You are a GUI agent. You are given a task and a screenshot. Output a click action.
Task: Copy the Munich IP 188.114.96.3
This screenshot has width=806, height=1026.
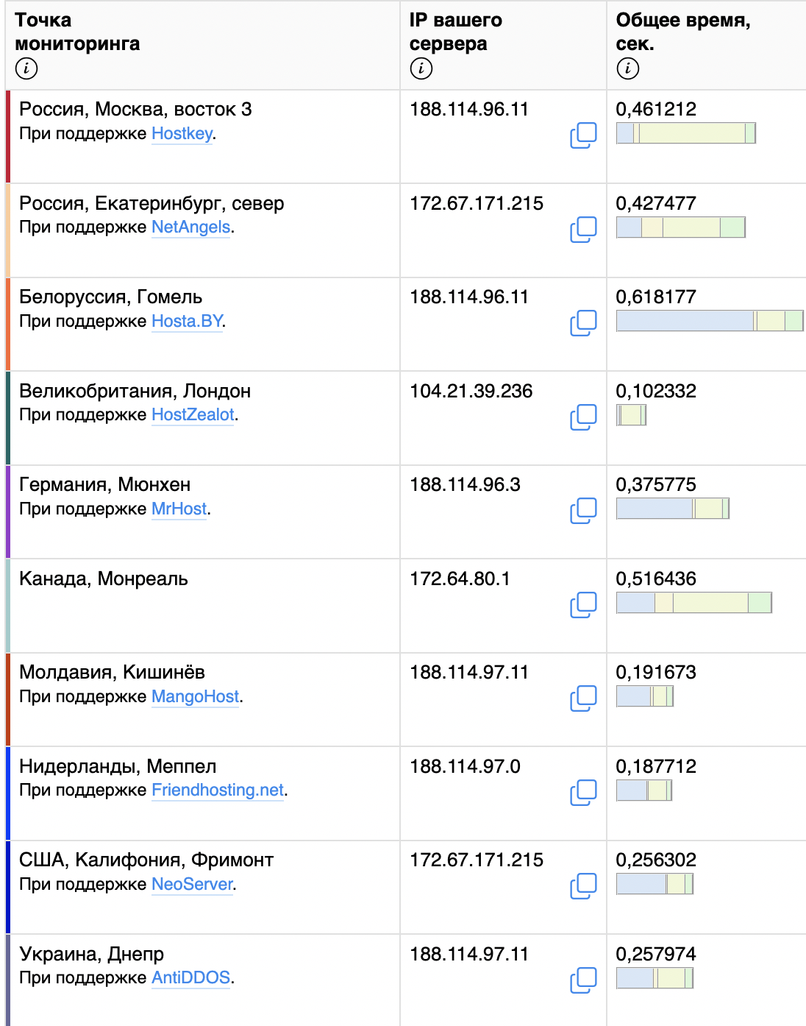click(x=583, y=511)
